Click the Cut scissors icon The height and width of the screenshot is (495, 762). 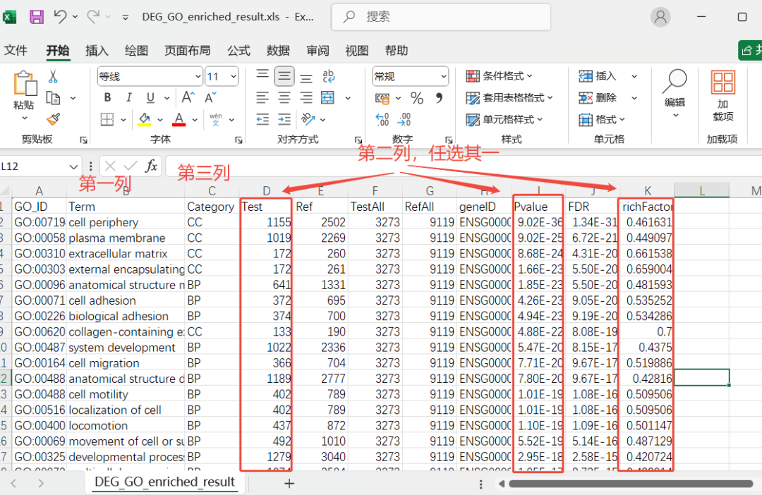point(53,77)
